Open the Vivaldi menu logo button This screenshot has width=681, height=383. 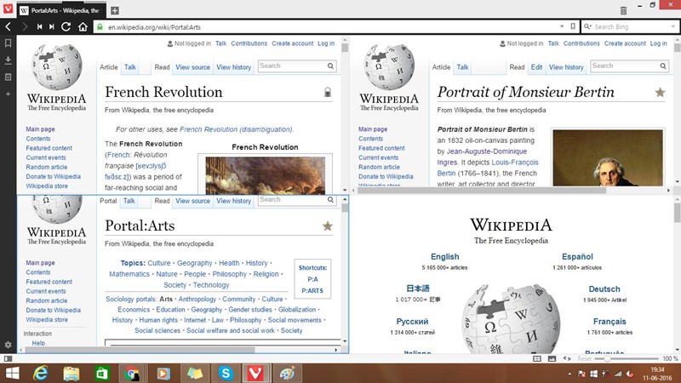[x=8, y=9]
